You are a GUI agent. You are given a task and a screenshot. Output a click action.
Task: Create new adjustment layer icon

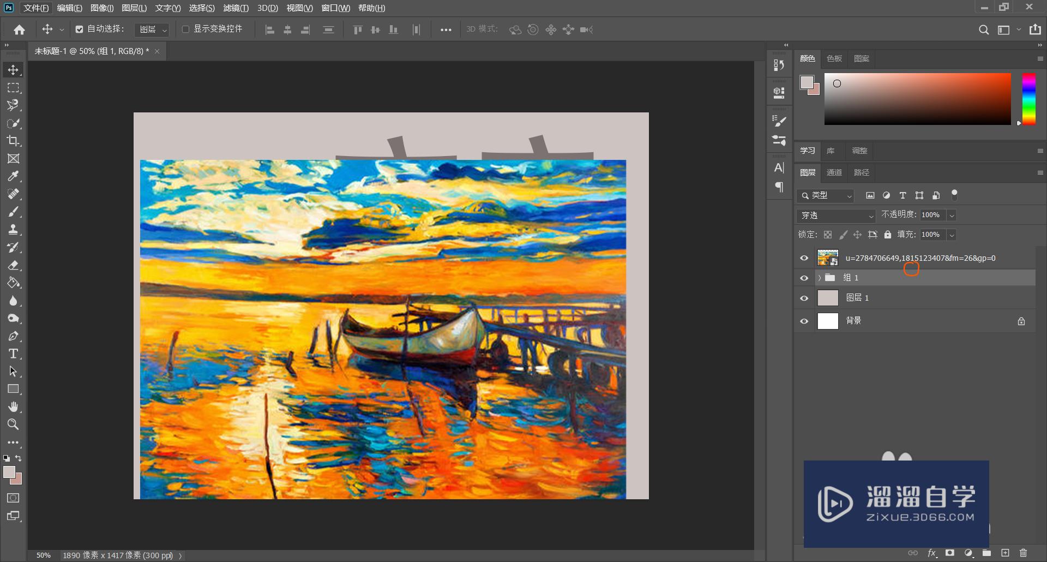[968, 553]
